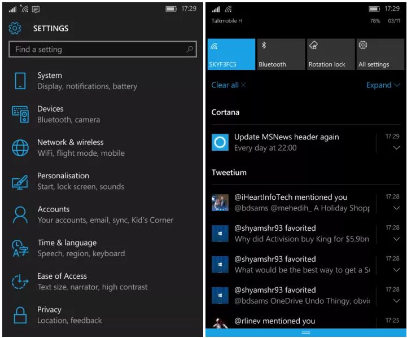Open the System phone icon
Screen dimensions: 407x338
tap(20, 81)
